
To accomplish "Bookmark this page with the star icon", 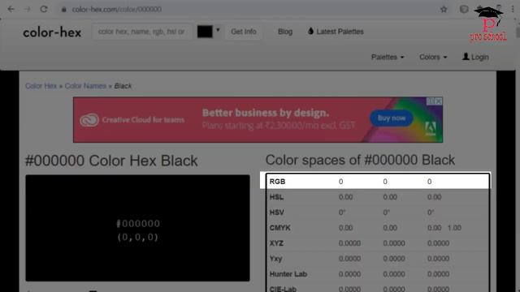I will pyautogui.click(x=444, y=9).
